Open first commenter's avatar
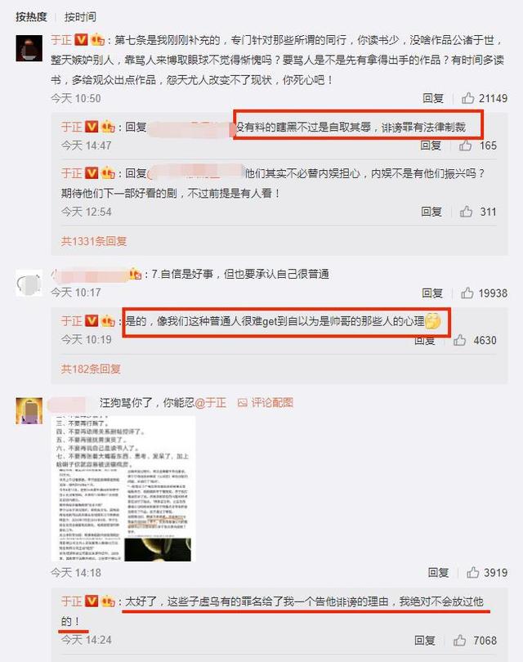 (x=29, y=48)
